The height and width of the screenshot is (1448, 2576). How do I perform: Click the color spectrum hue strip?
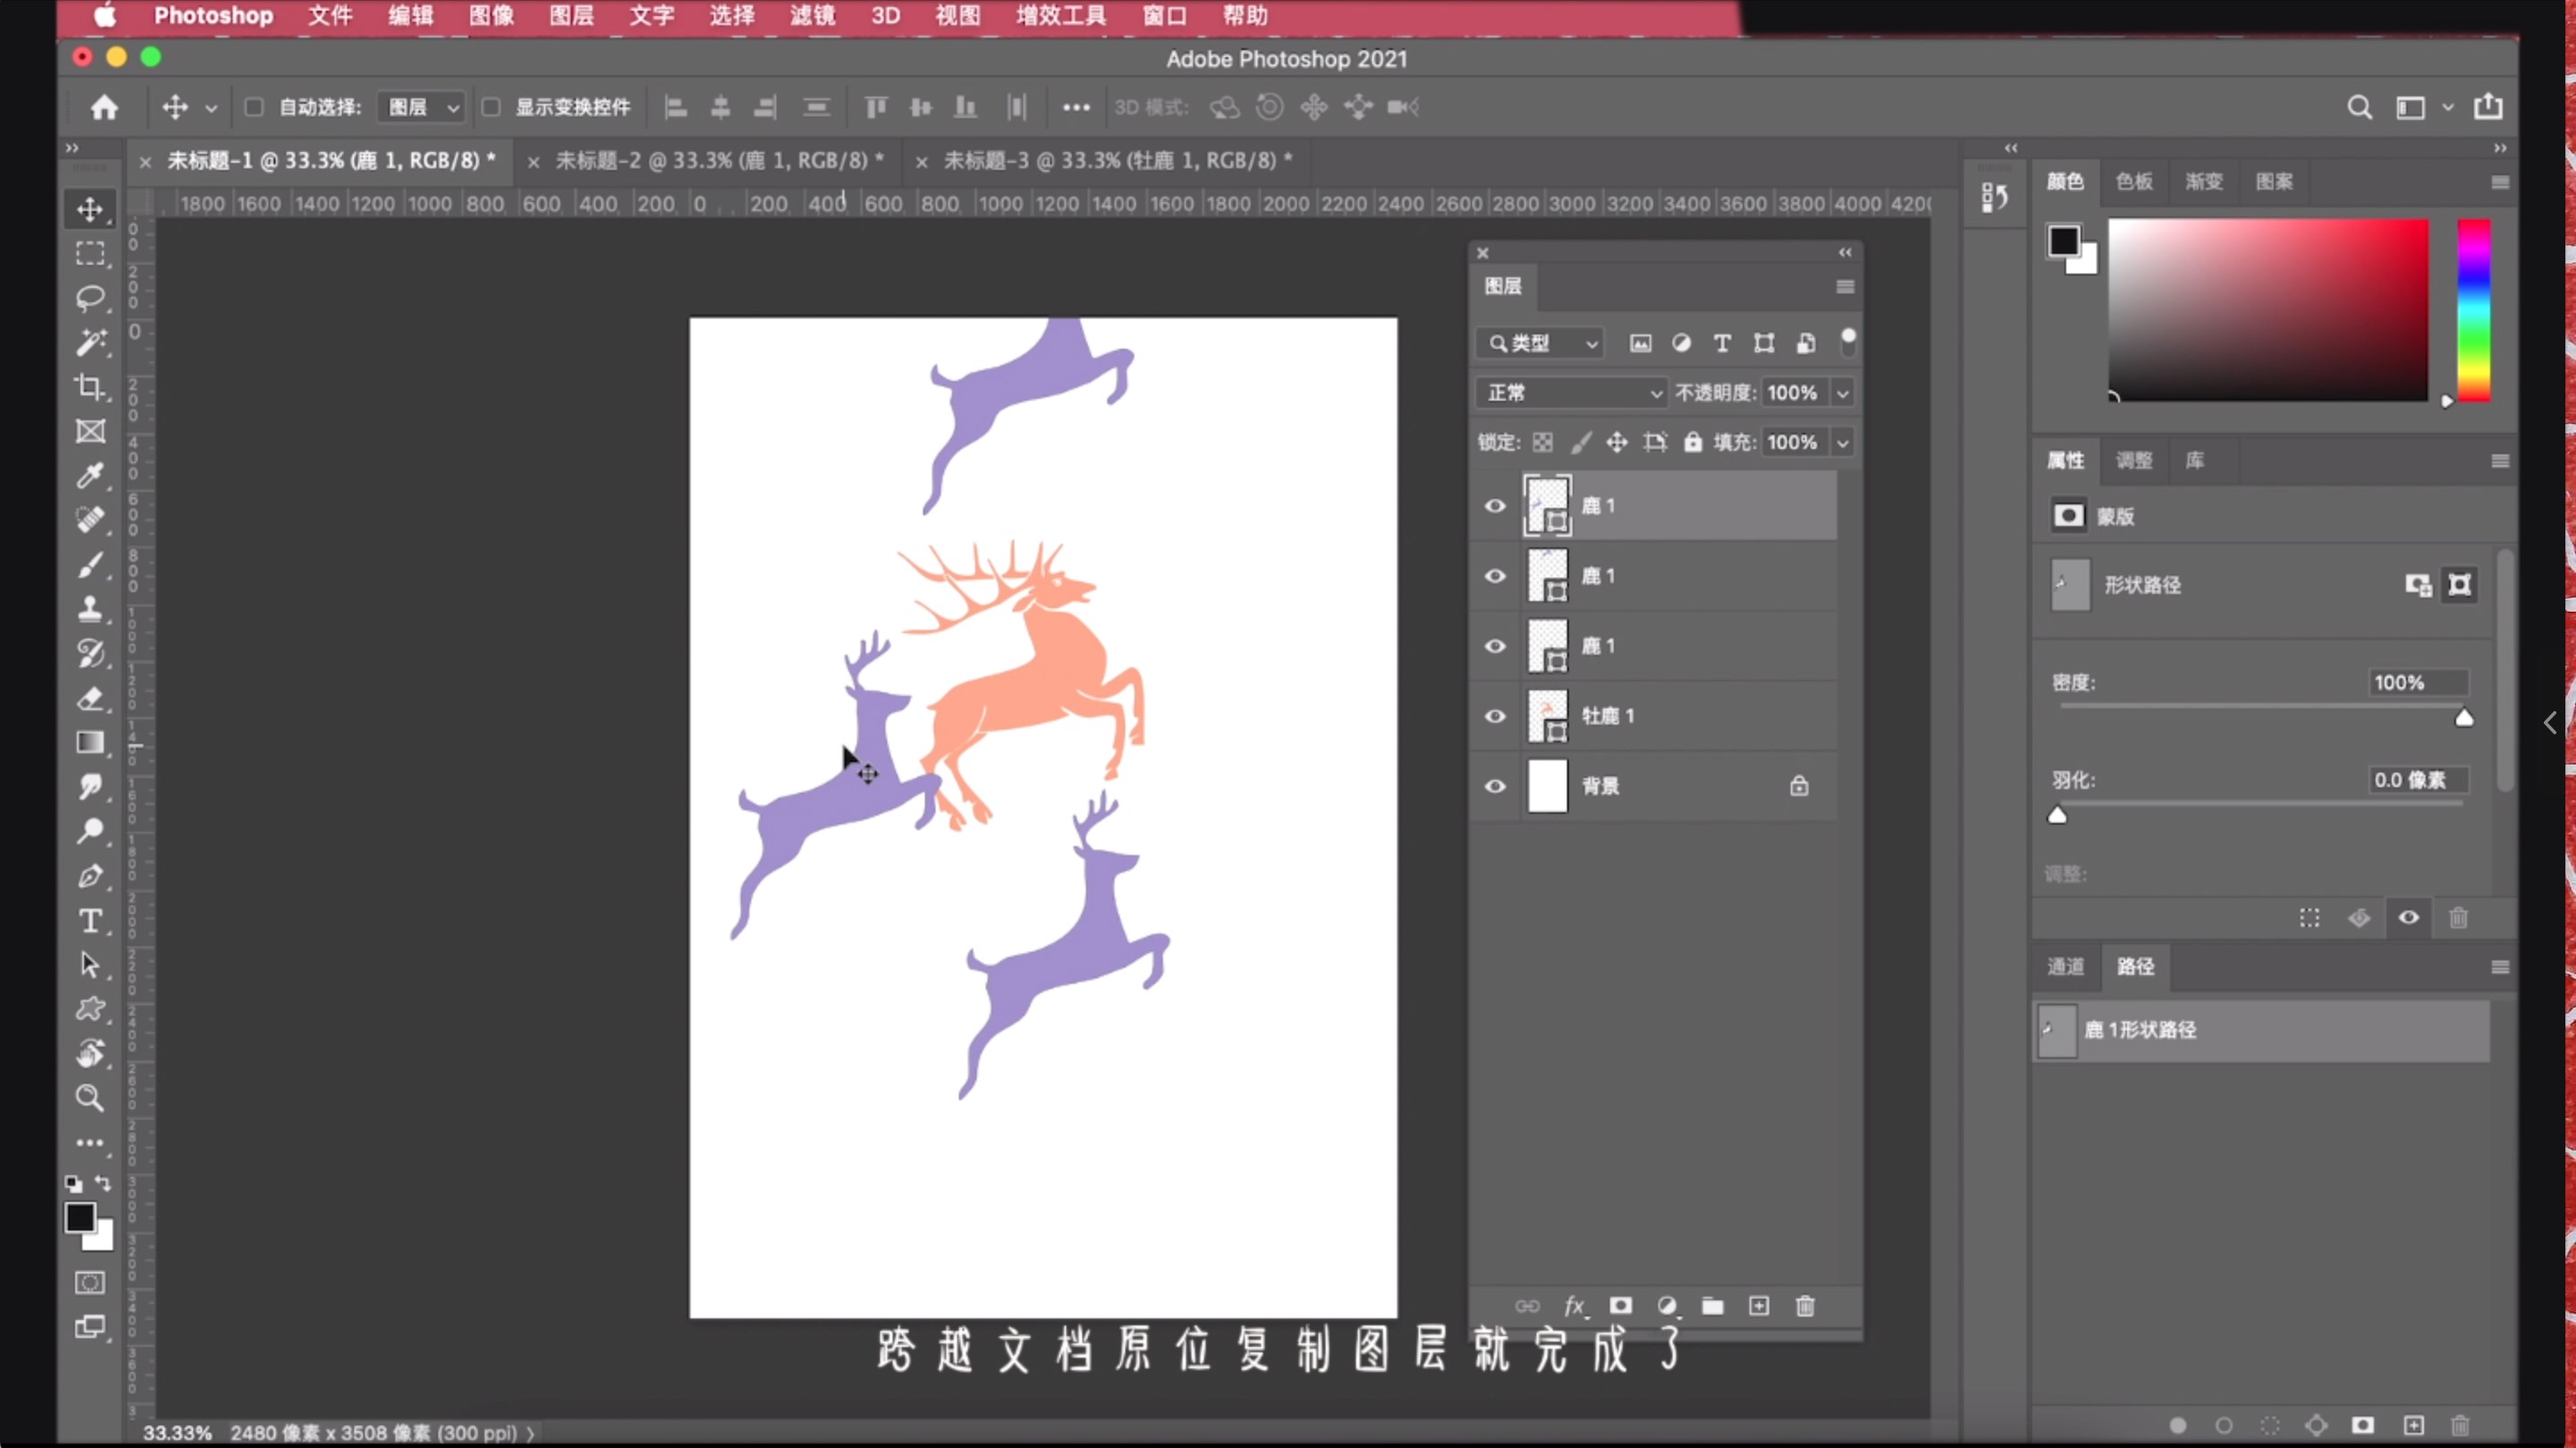click(2473, 310)
